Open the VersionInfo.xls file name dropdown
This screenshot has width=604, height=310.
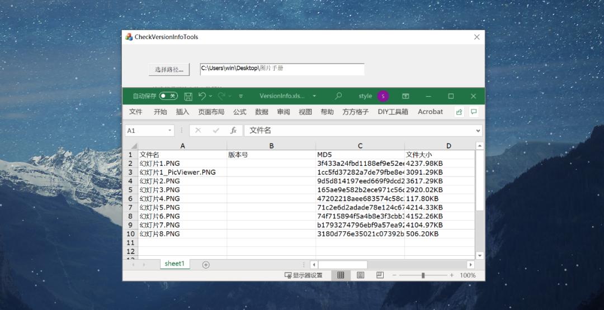pyautogui.click(x=314, y=96)
